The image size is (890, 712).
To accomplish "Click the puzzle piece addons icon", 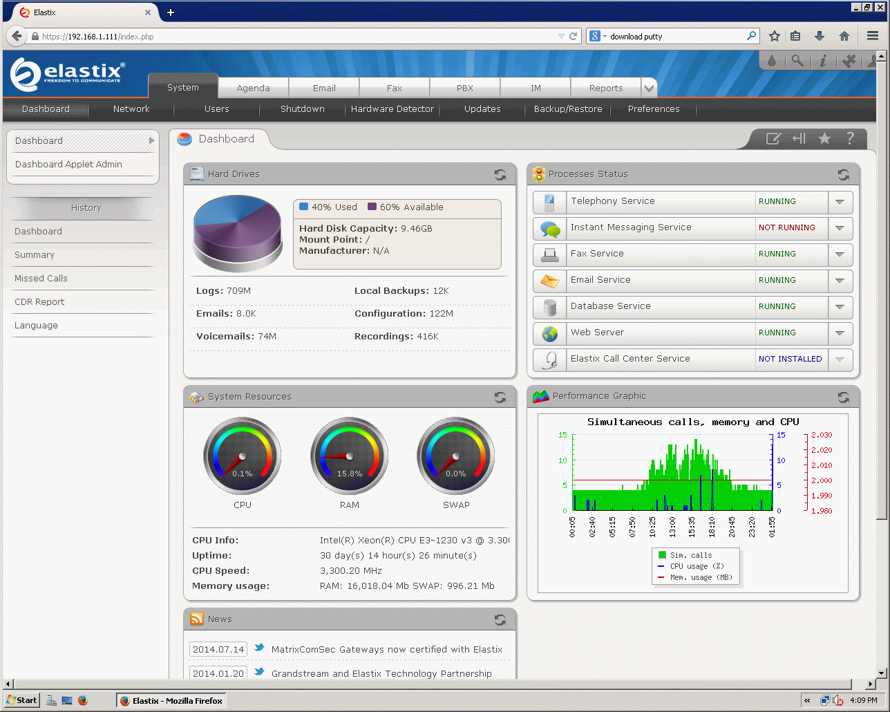I will 849,61.
